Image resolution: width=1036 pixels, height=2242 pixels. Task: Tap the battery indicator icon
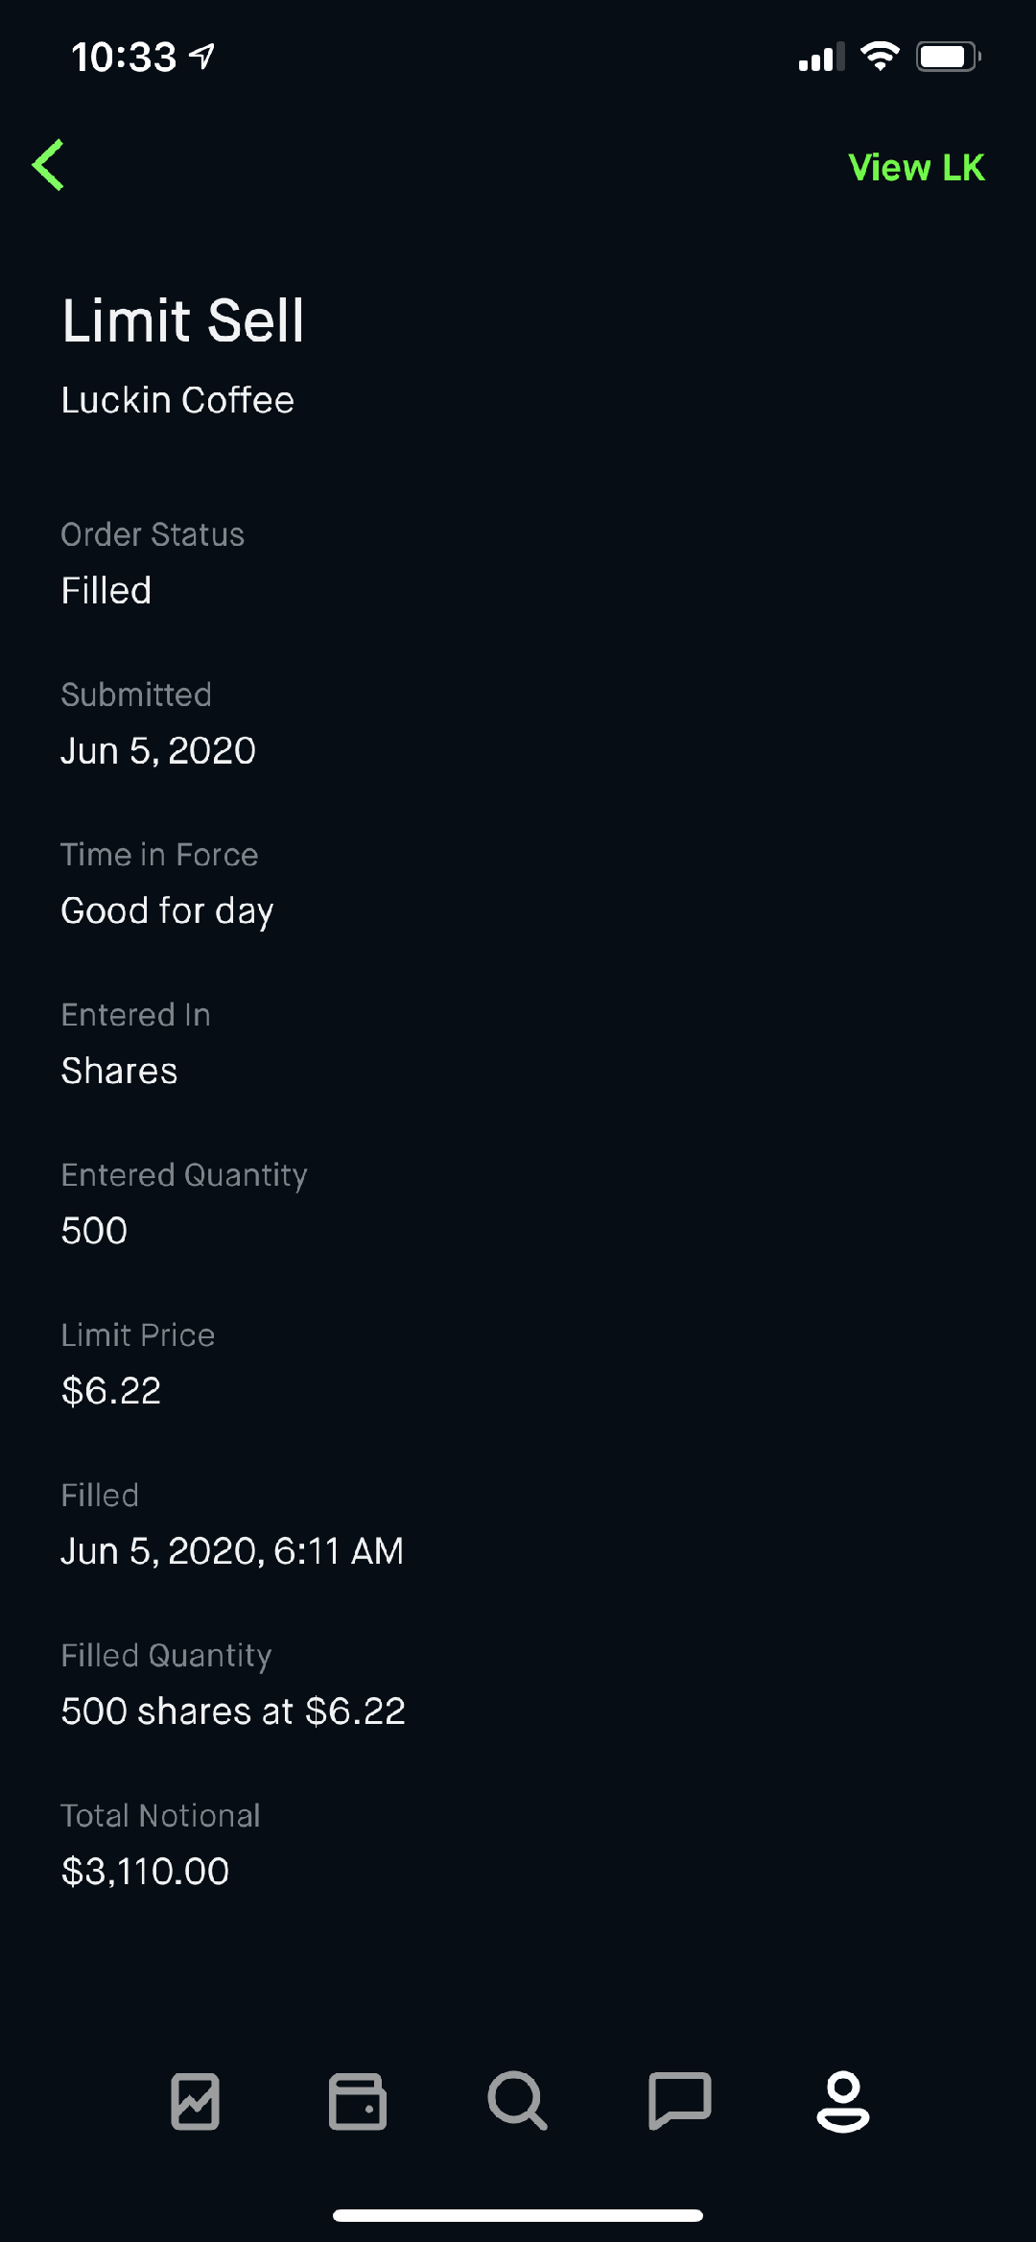pyautogui.click(x=948, y=57)
